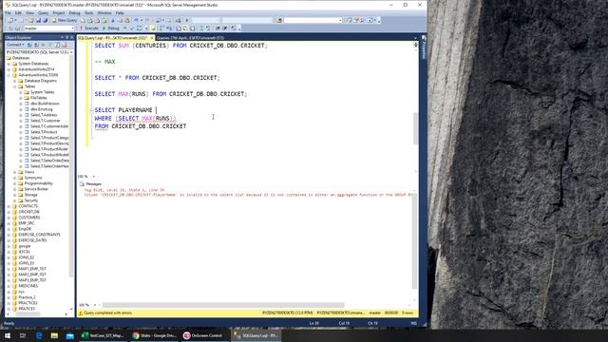
Task: Expand the AdventureWorks2014 database node
Action: (x=9, y=69)
